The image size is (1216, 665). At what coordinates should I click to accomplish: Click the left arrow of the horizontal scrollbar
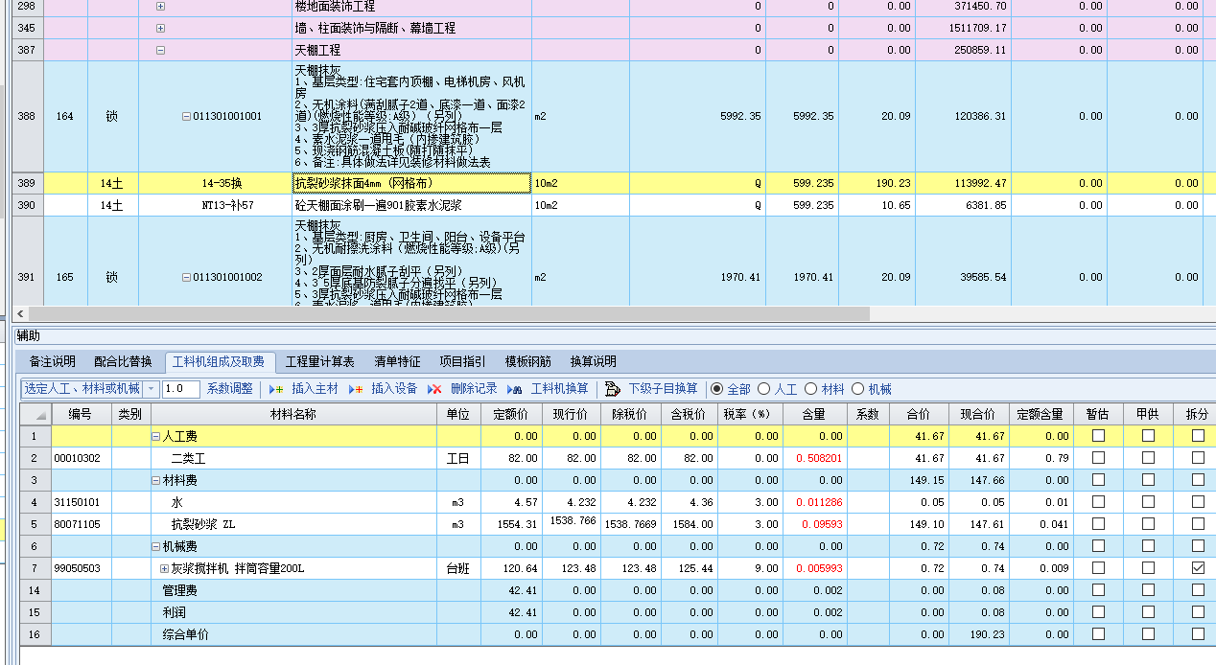click(21, 313)
